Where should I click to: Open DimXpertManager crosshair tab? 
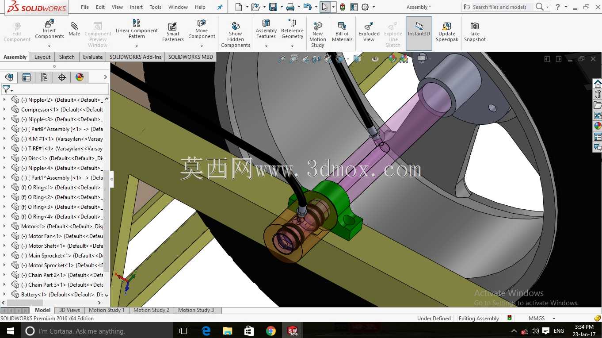click(x=62, y=77)
